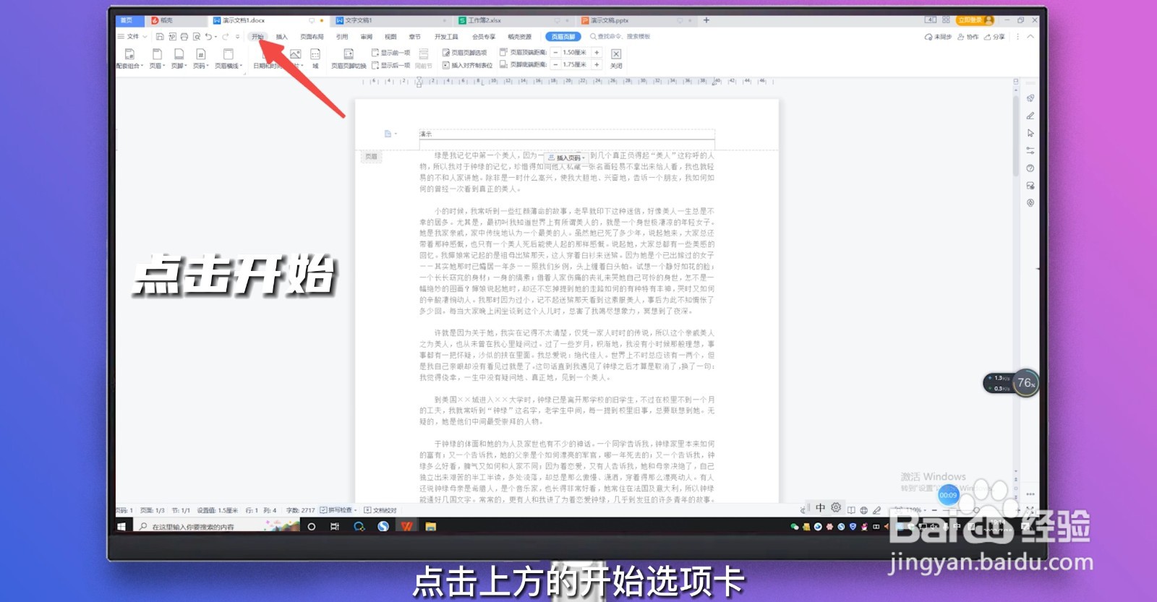Toggle 拼写检查 in the status bar
Viewport: 1157px width, 602px height.
click(338, 510)
